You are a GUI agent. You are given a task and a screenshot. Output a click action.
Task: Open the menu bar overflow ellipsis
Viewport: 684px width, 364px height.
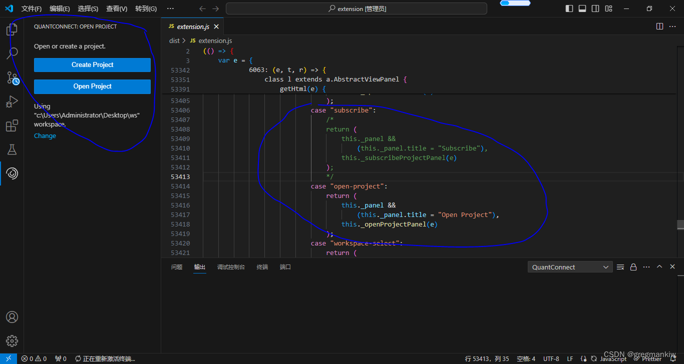coord(170,8)
